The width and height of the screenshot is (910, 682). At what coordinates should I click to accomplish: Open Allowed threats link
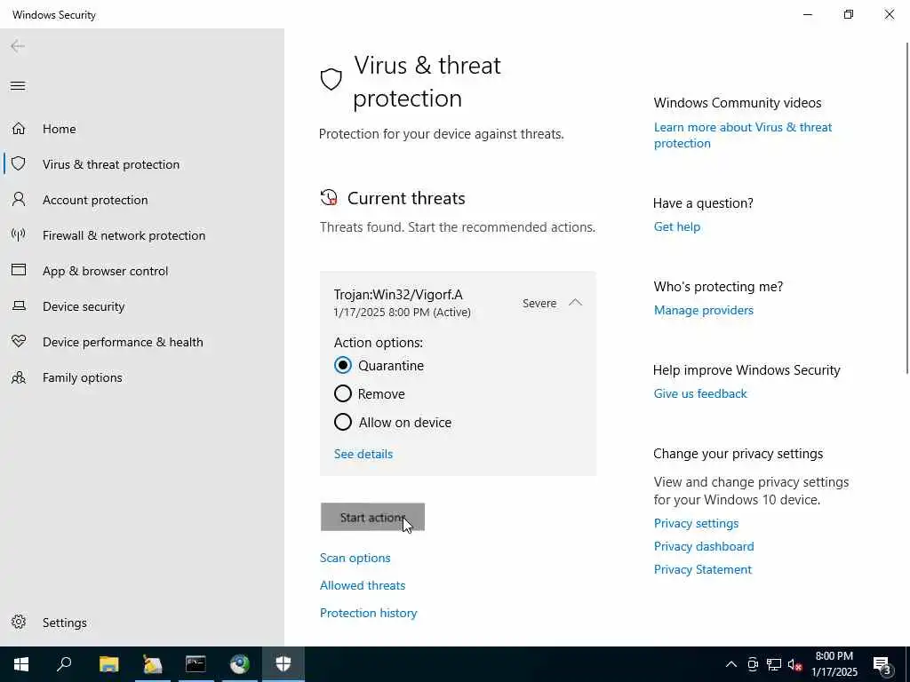363,585
